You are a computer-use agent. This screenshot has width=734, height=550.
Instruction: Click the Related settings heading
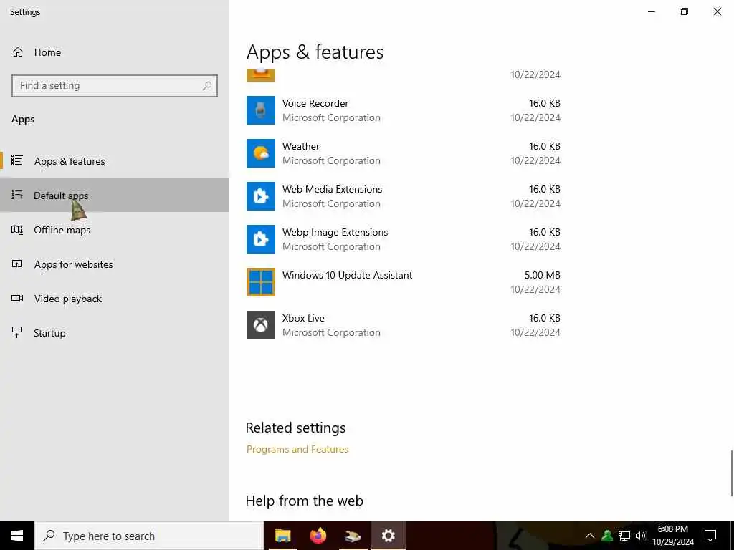point(295,428)
